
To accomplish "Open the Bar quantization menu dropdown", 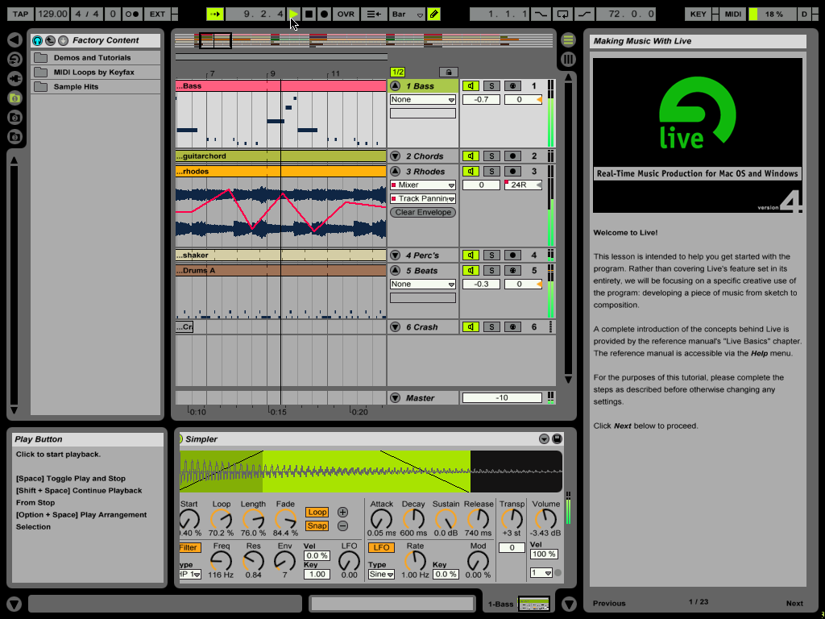I will point(407,15).
